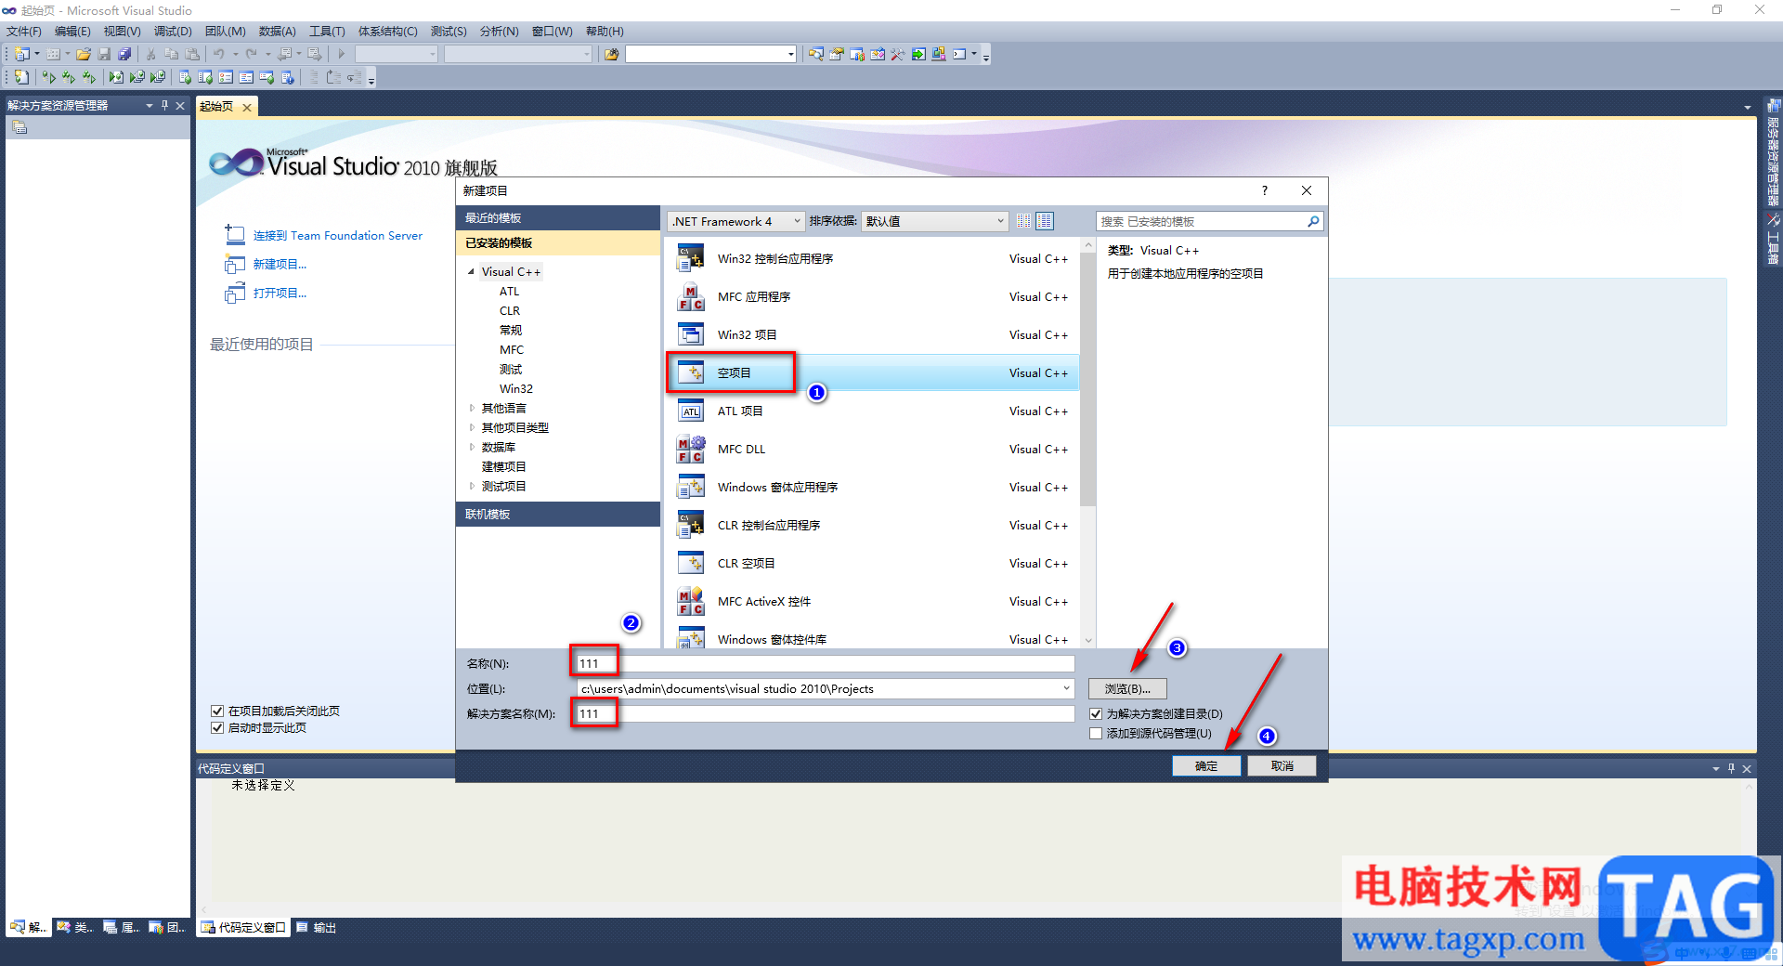Image resolution: width=1783 pixels, height=966 pixels.
Task: Switch to the 输出 output tab
Action: pos(317,927)
